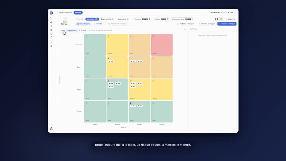Viewport: 286px width, 161px height.
Task: Open the folder icon in the sidebar
Action: point(51,30)
